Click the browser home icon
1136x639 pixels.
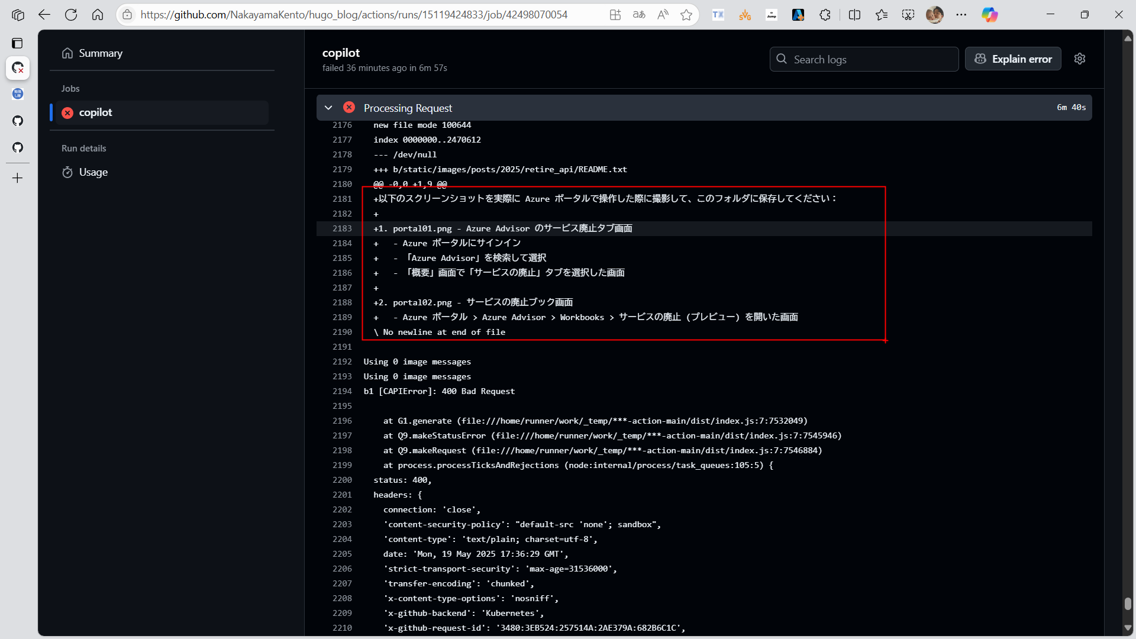tap(98, 15)
